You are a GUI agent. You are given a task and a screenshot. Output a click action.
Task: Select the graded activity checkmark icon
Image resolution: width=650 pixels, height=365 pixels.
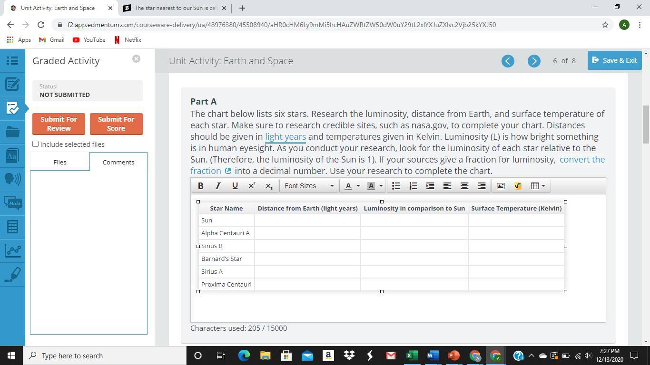(12, 108)
